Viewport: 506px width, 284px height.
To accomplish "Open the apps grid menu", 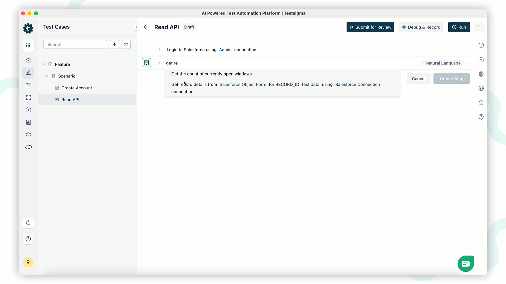I will coord(28,45).
